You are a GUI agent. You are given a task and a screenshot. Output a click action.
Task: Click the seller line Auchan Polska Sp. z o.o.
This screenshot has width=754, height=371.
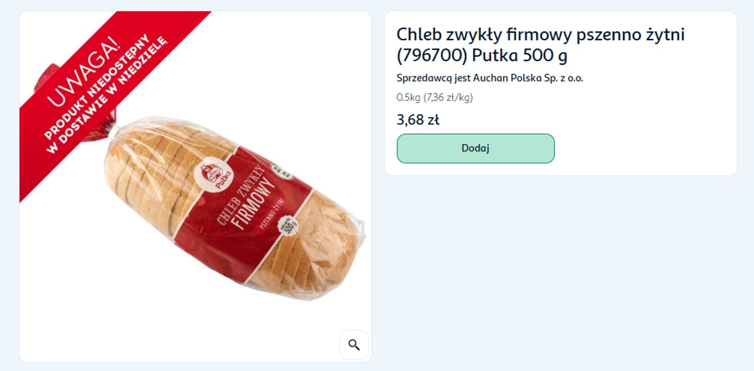pos(490,78)
